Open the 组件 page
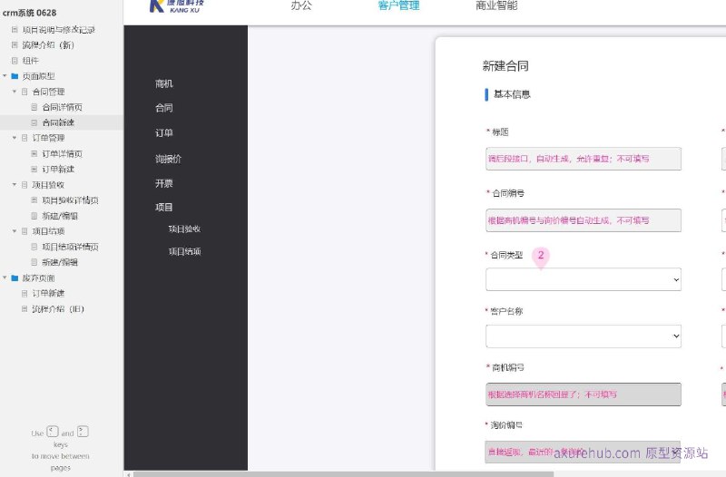The width and height of the screenshot is (726, 477). tap(31, 61)
